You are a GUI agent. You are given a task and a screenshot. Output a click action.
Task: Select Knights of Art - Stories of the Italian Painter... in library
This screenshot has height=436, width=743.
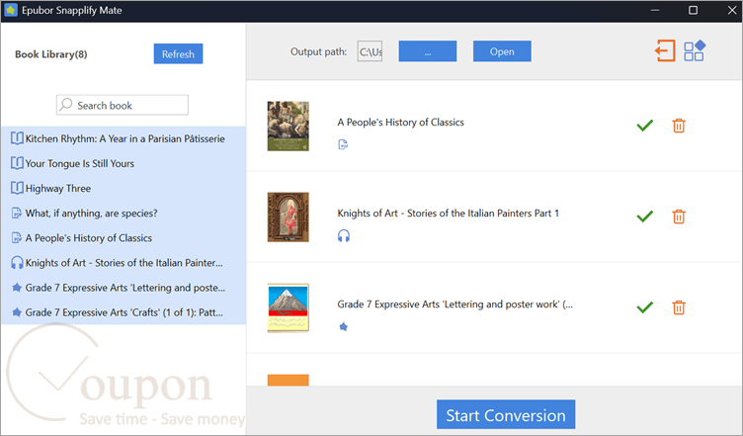point(124,263)
